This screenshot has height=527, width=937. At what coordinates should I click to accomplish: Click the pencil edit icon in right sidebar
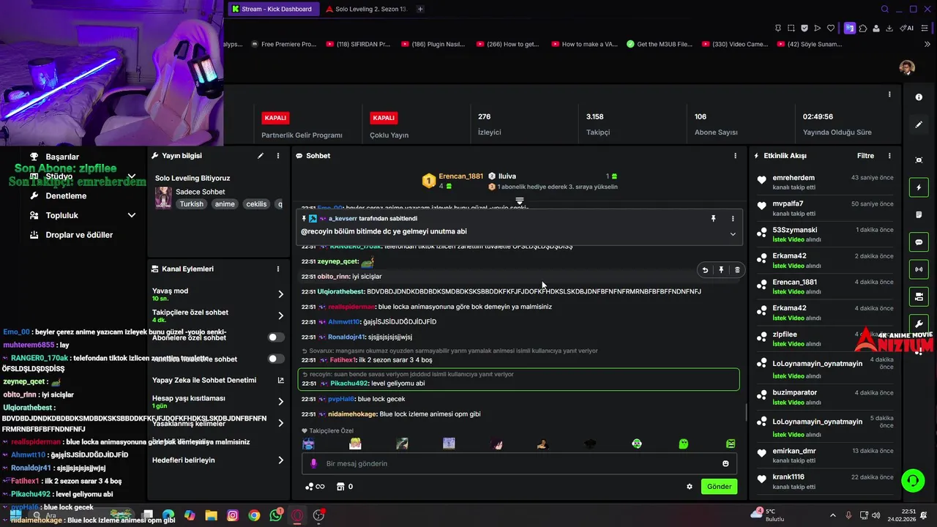click(919, 124)
